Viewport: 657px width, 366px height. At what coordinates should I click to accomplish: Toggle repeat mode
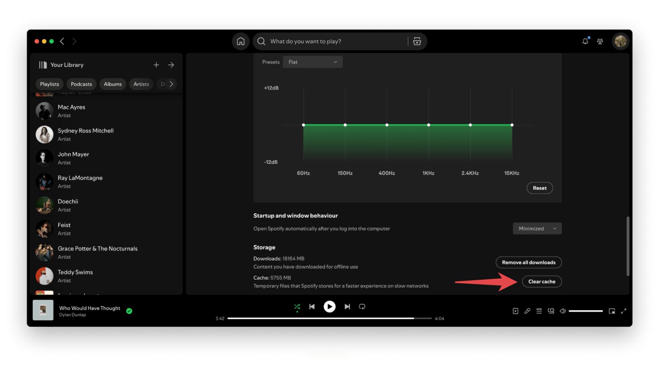click(362, 307)
